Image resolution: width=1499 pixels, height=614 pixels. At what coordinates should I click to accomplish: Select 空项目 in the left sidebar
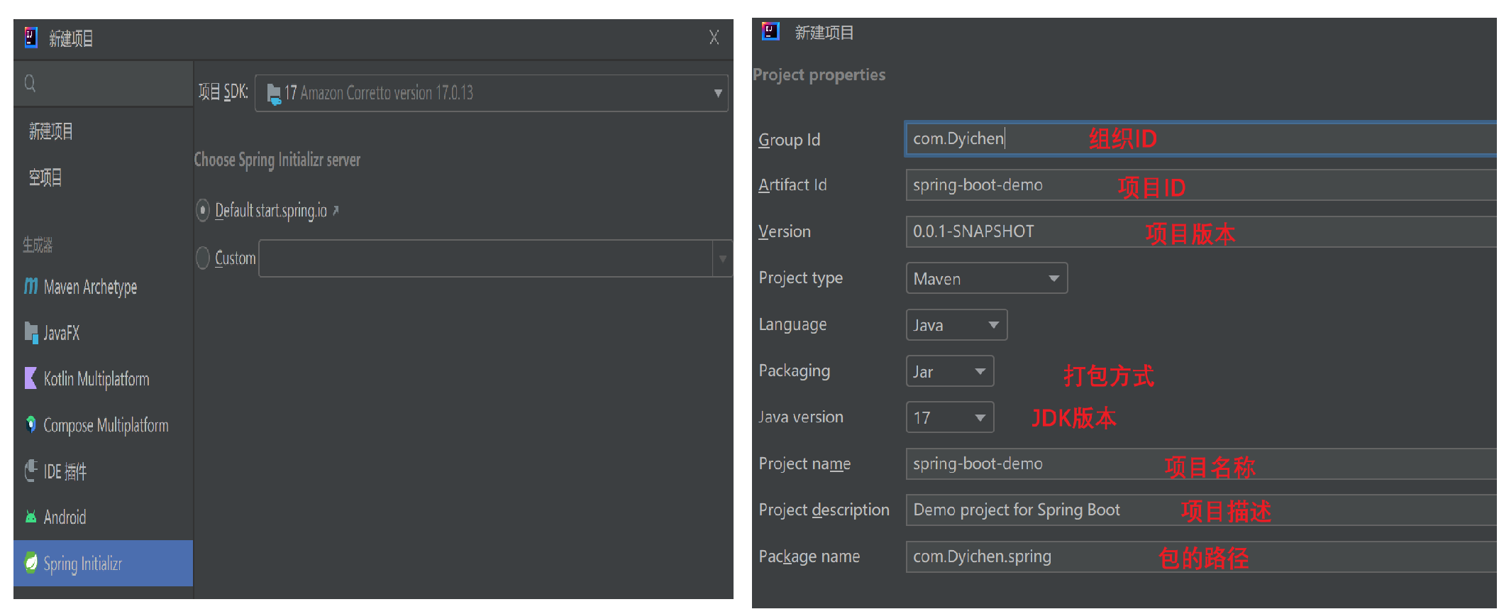click(x=45, y=177)
